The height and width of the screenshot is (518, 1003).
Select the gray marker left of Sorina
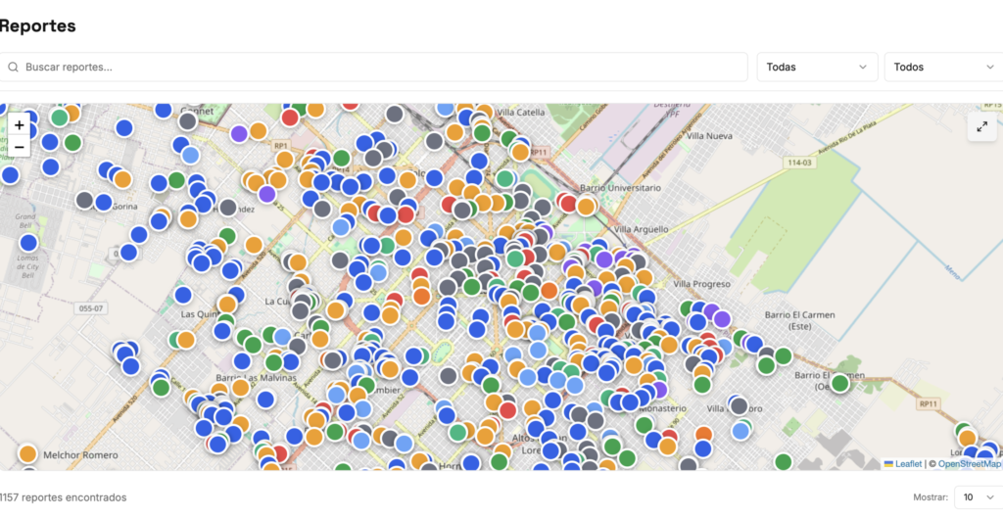[84, 200]
